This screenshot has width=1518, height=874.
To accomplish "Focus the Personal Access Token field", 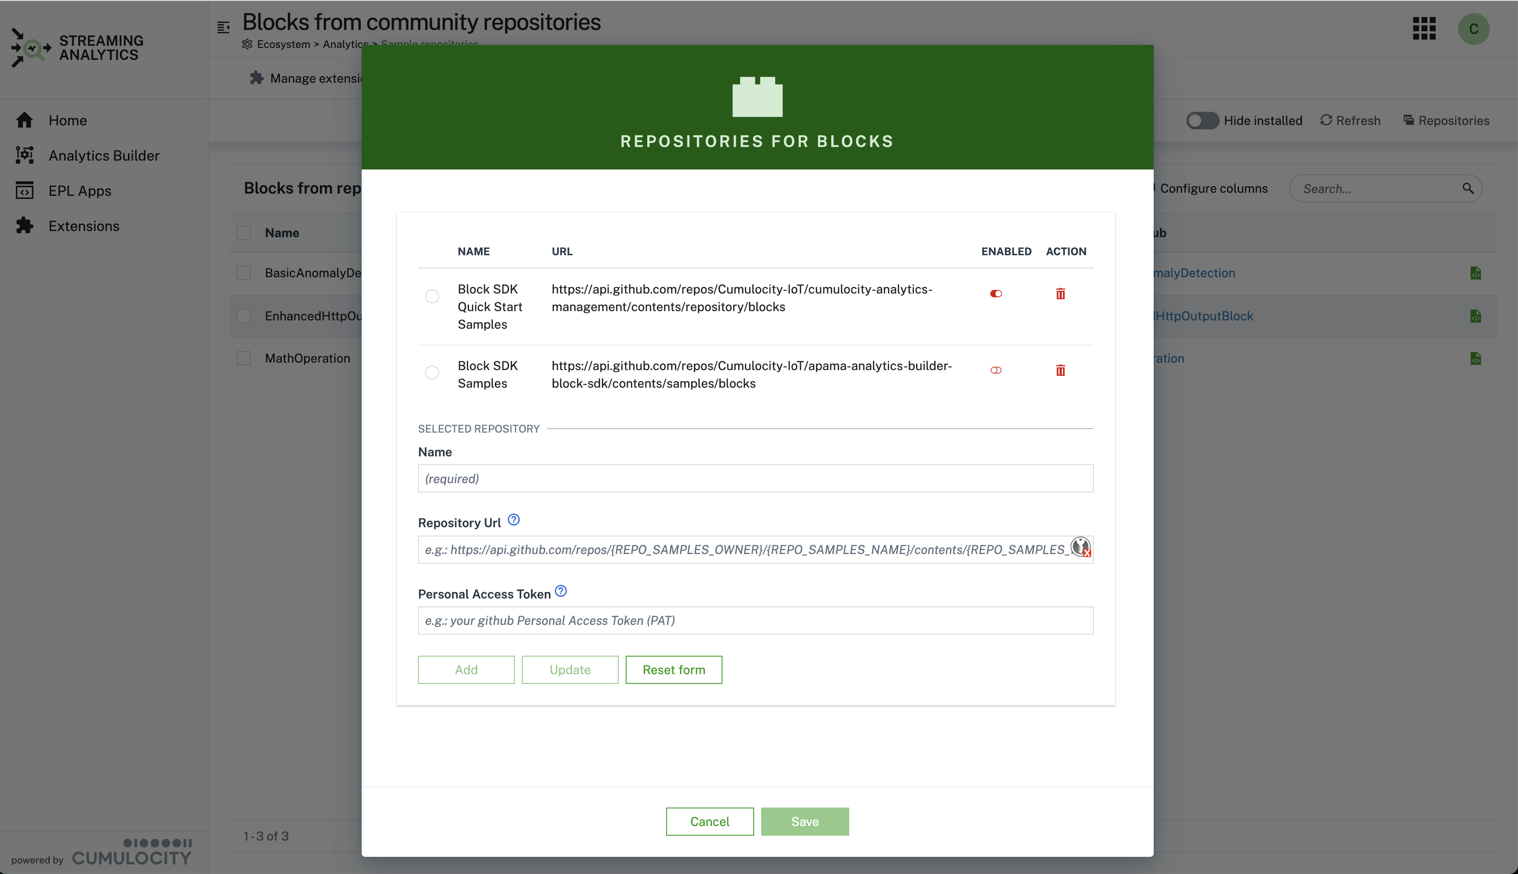I will tap(755, 621).
